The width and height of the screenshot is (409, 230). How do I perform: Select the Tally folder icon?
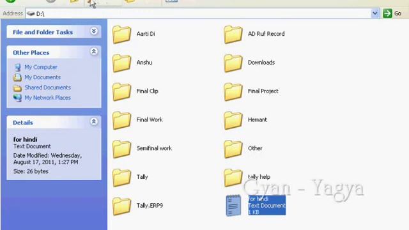click(x=121, y=178)
